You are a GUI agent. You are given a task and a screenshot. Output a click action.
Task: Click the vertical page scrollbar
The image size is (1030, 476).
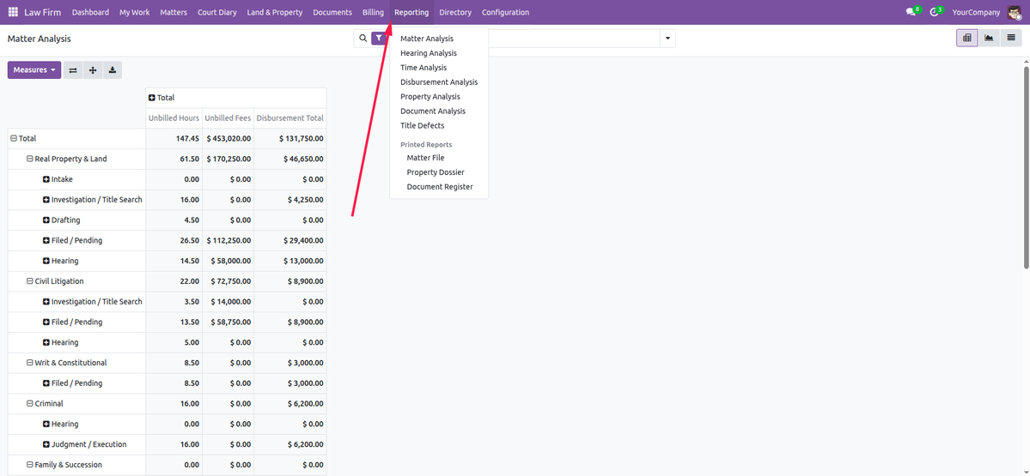point(1026,167)
